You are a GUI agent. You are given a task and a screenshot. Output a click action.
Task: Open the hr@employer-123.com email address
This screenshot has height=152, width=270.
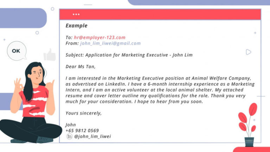click(99, 37)
